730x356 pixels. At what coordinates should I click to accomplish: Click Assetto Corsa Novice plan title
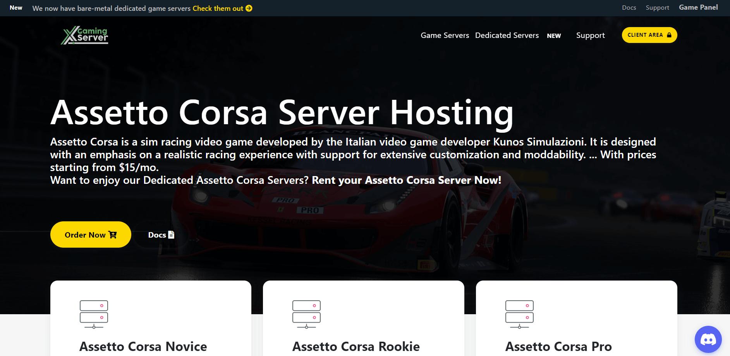143,346
